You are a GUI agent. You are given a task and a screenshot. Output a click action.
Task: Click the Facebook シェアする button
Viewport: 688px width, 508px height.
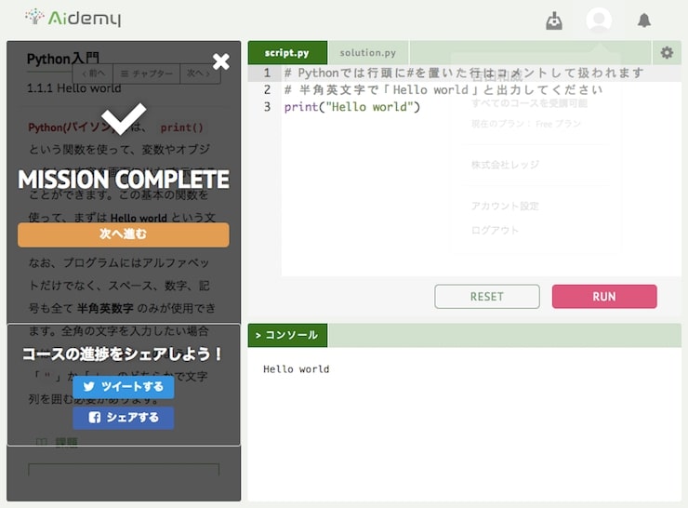[x=124, y=418]
